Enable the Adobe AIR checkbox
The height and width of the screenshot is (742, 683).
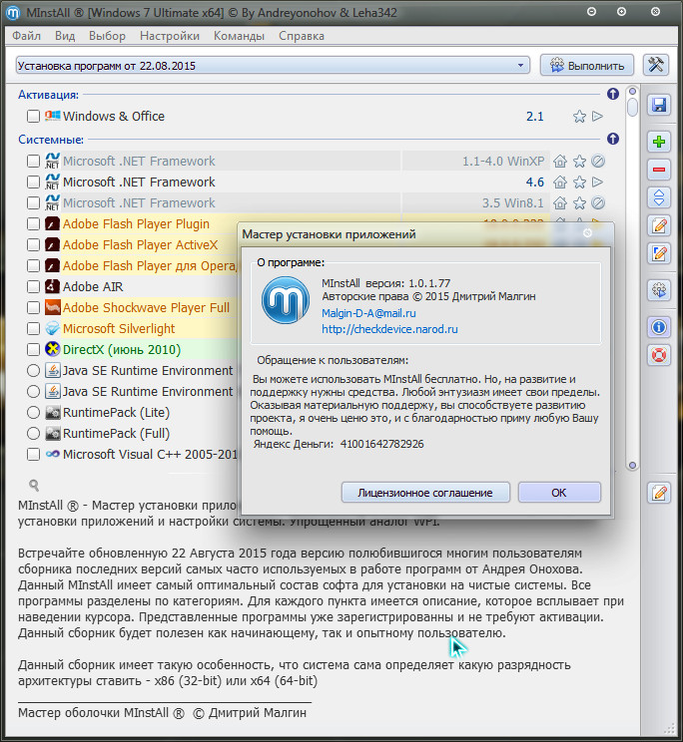(x=34, y=287)
